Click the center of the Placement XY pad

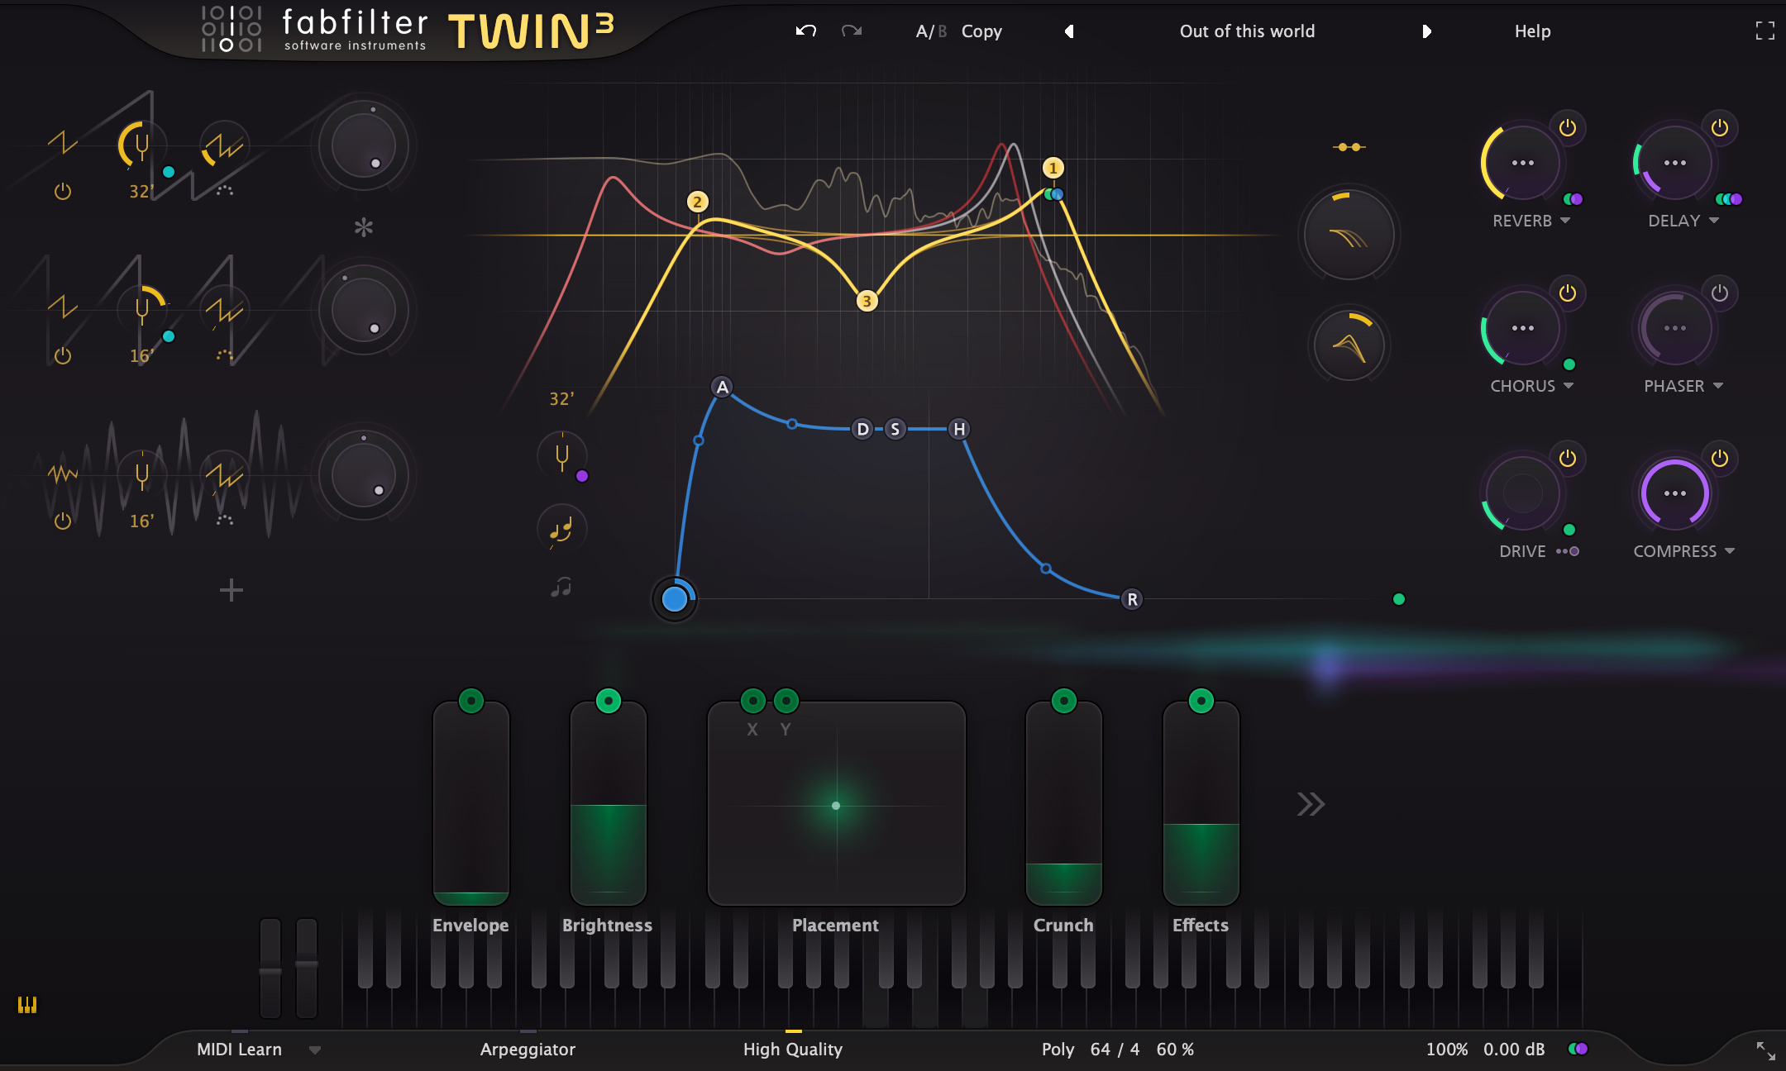pyautogui.click(x=836, y=805)
